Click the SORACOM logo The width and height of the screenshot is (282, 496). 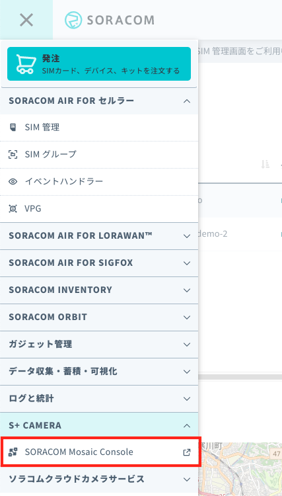pyautogui.click(x=110, y=21)
